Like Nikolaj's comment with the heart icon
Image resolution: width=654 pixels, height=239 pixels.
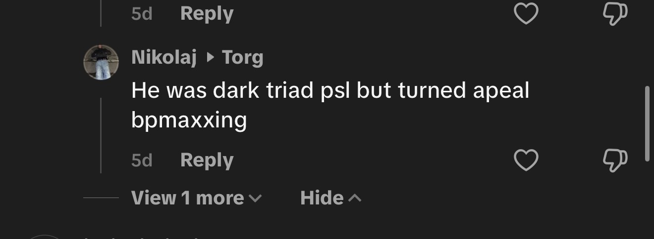coord(526,160)
